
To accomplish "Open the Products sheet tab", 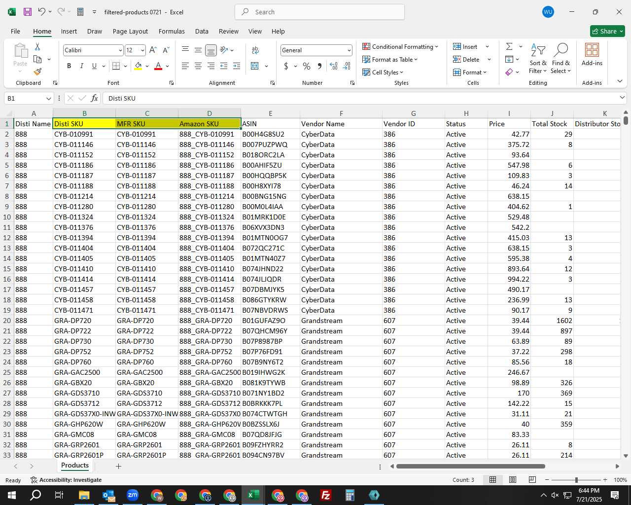I will 75,466.
